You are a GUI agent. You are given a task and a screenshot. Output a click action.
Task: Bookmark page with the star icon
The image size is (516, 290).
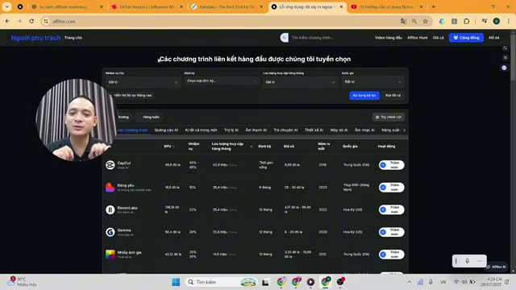click(425, 22)
